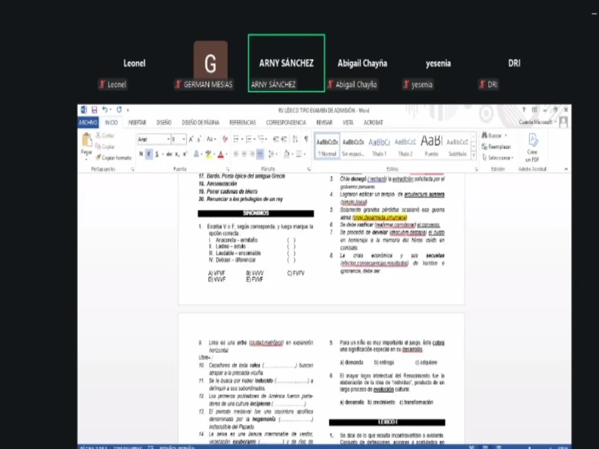
Task: Switch to the INSERTAR tab
Action: coord(137,123)
